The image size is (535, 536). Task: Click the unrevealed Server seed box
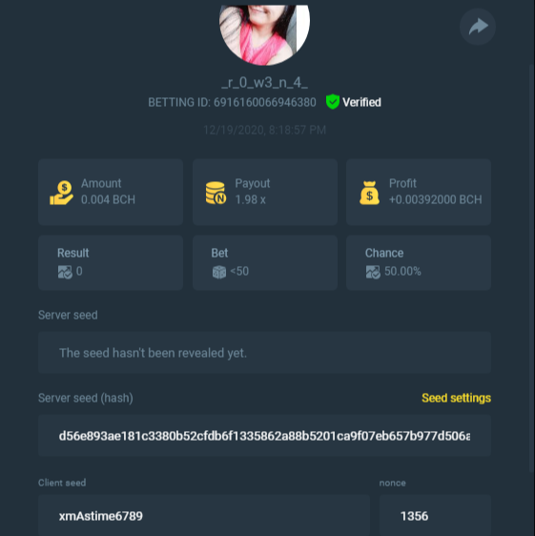tap(264, 353)
